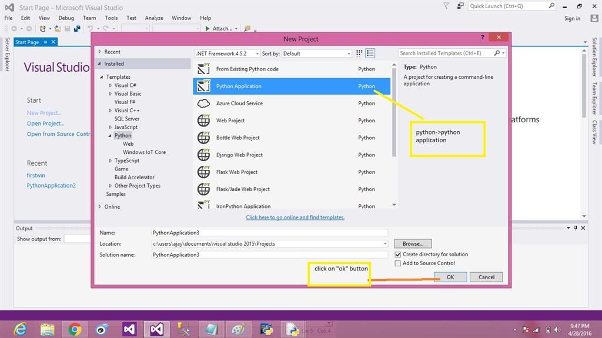
Task: Click the Solution name input field
Action: pos(269,255)
